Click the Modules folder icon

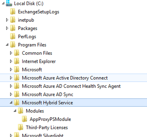[x=21, y=111]
